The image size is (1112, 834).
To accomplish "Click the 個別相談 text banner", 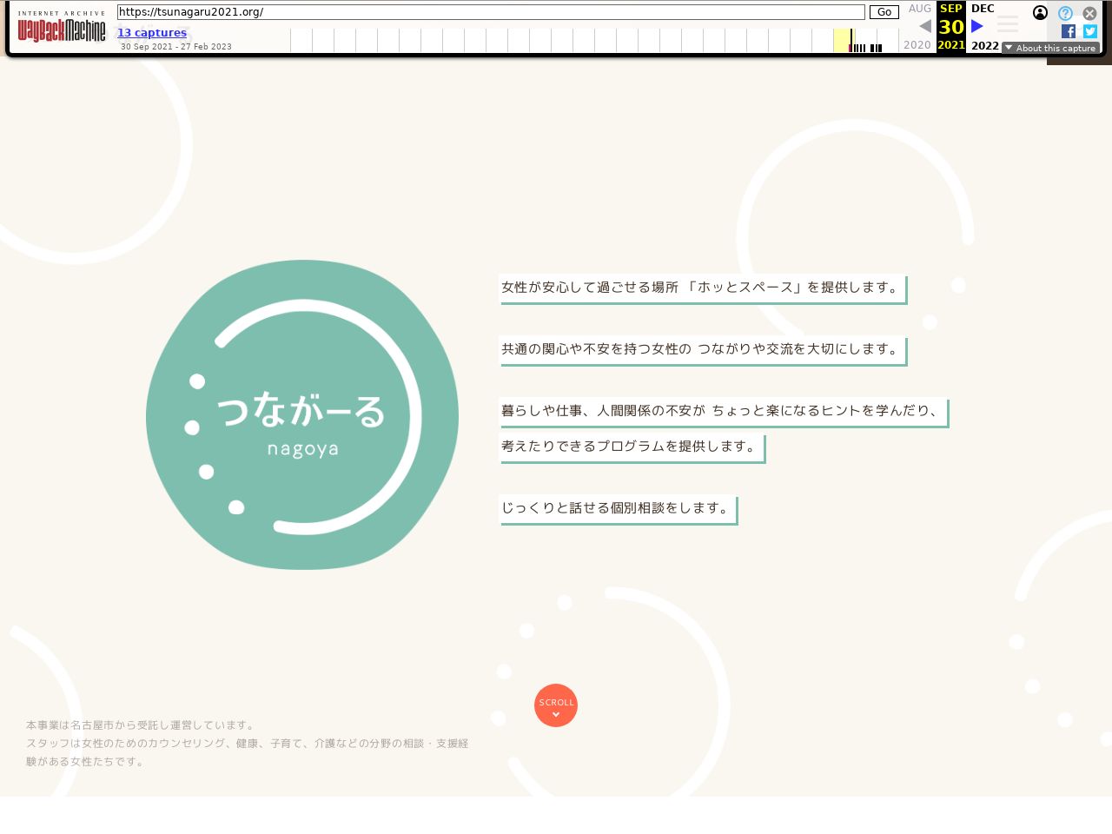I will pyautogui.click(x=618, y=509).
